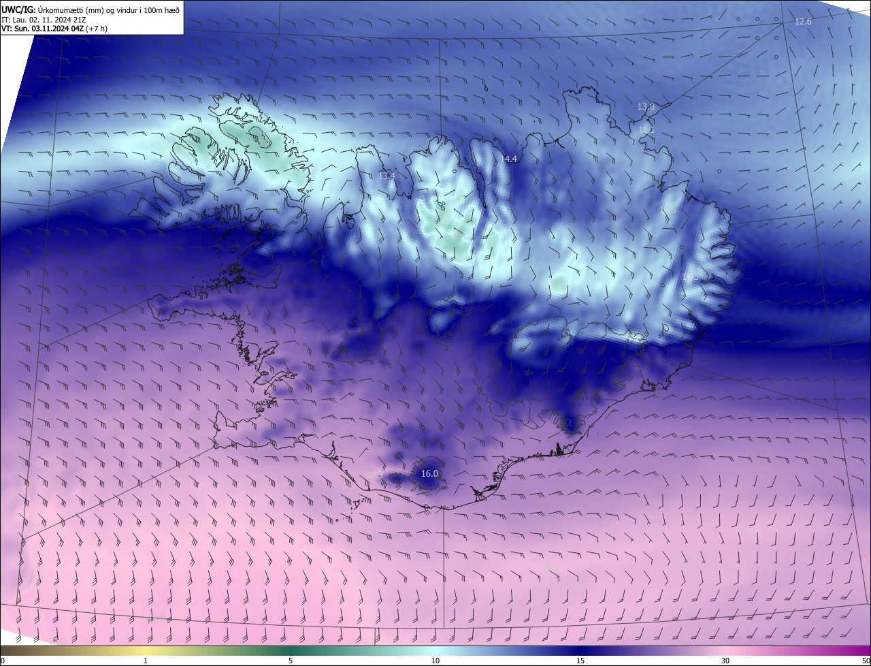The width and height of the screenshot is (871, 666).
Task: Click the 12.6 value label on map
Action: (803, 22)
